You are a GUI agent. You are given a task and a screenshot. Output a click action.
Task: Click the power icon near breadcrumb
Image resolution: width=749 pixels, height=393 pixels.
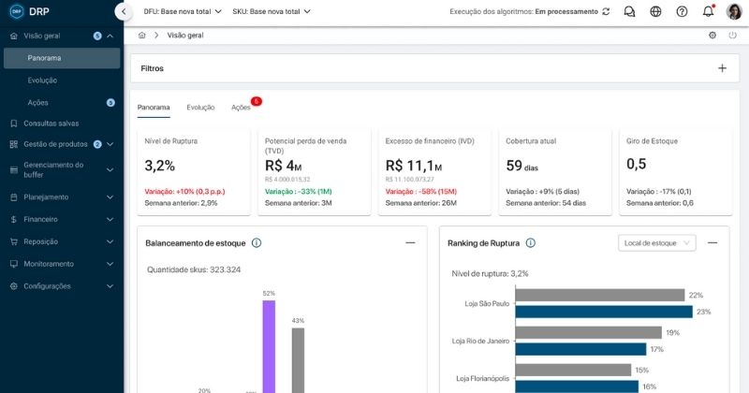pos(732,36)
